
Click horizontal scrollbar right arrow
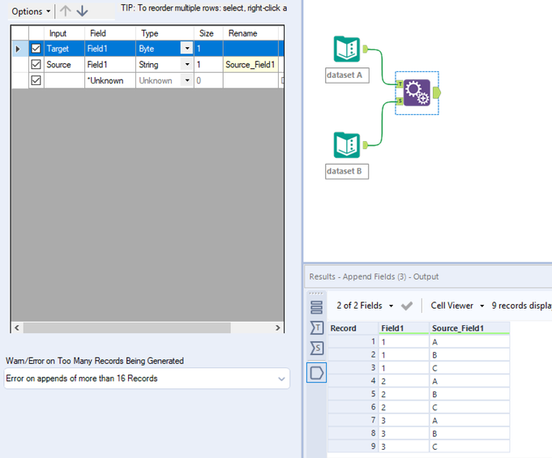click(x=278, y=327)
